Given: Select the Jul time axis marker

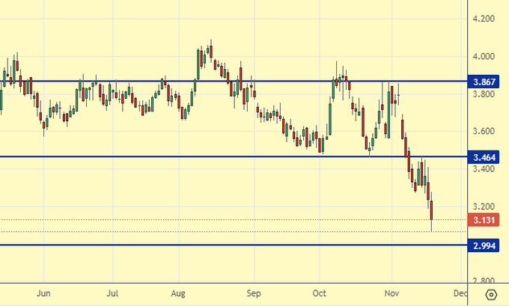Looking at the screenshot, I should [x=112, y=294].
